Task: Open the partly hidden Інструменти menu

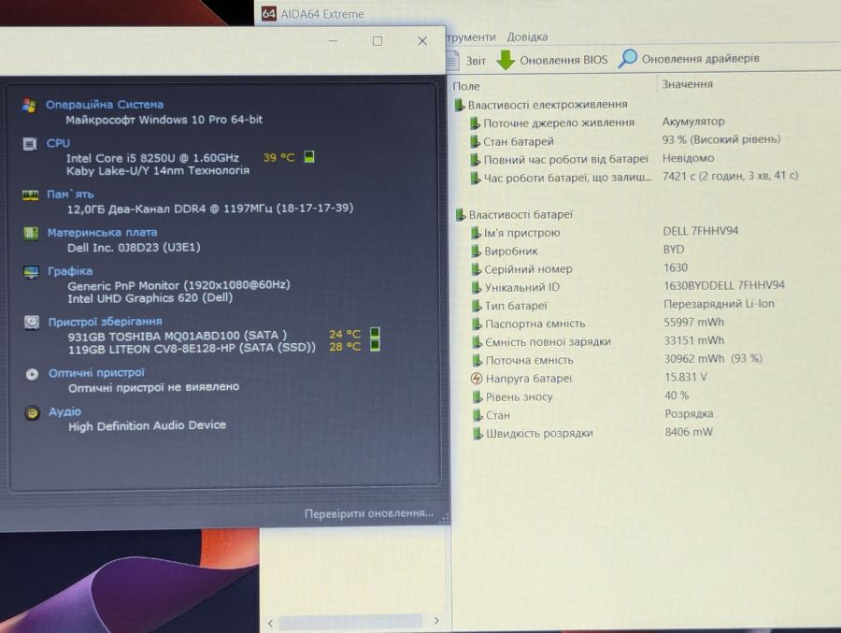Action: pyautogui.click(x=471, y=37)
